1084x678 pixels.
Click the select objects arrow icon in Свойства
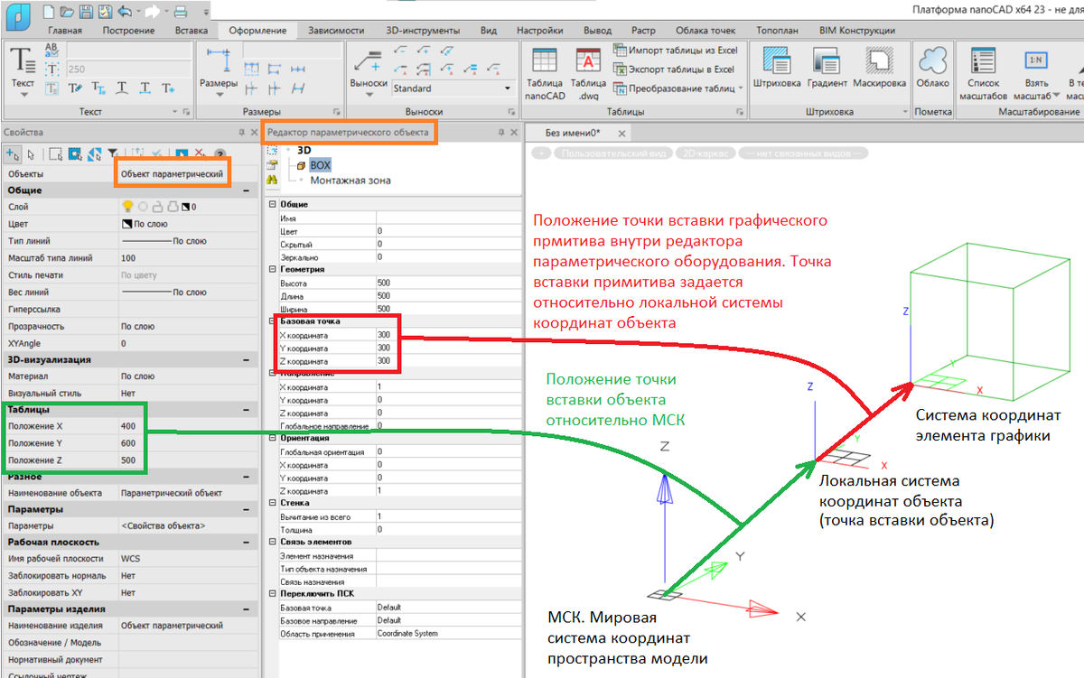click(x=31, y=153)
